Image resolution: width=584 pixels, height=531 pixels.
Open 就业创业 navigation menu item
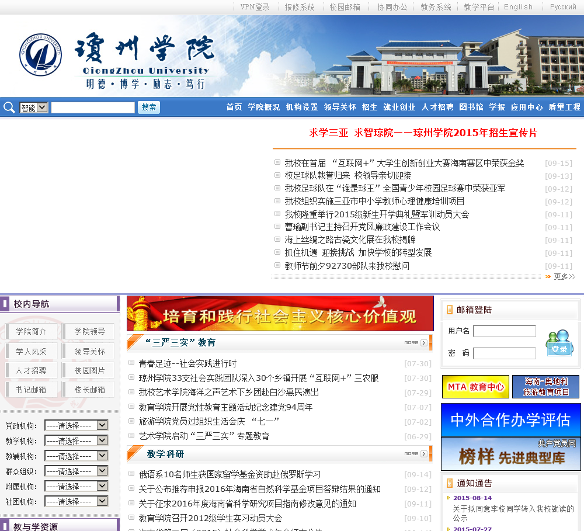coord(399,107)
